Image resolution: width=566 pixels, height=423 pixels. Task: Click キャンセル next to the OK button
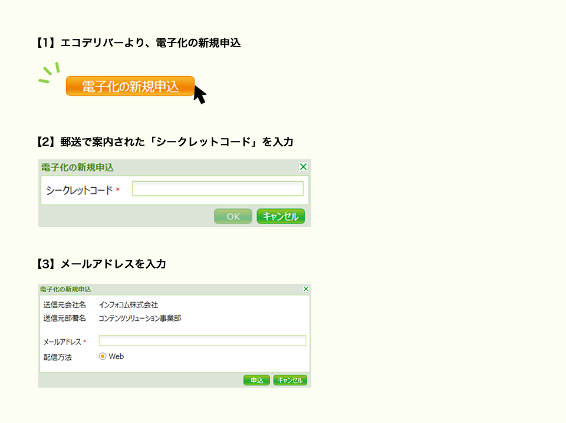click(281, 217)
